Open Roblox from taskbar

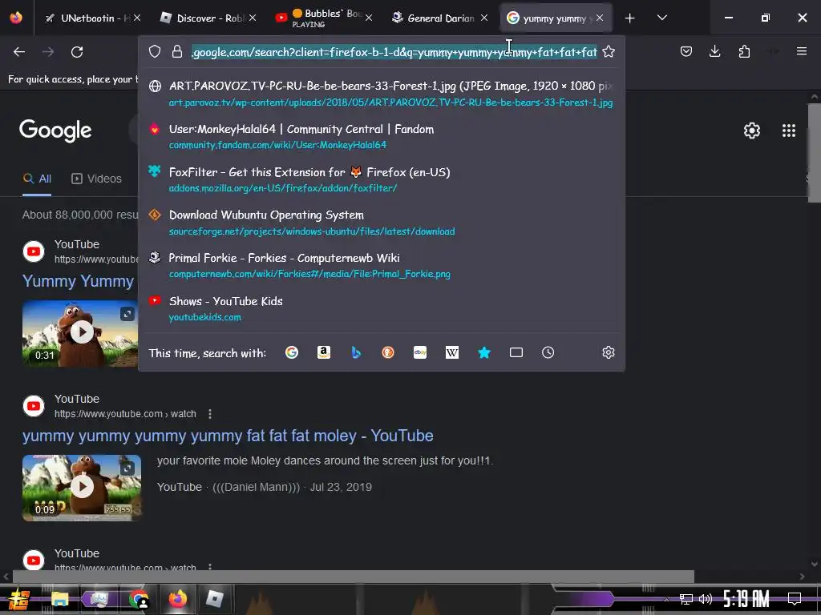pos(215,599)
